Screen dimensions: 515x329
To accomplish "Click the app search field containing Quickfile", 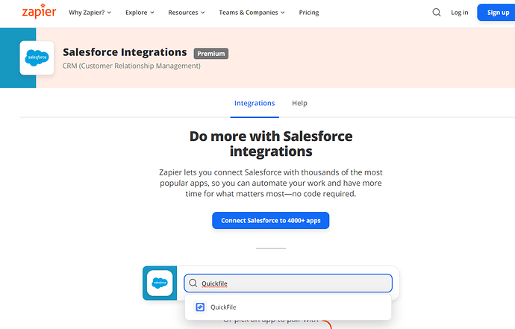I will (288, 283).
